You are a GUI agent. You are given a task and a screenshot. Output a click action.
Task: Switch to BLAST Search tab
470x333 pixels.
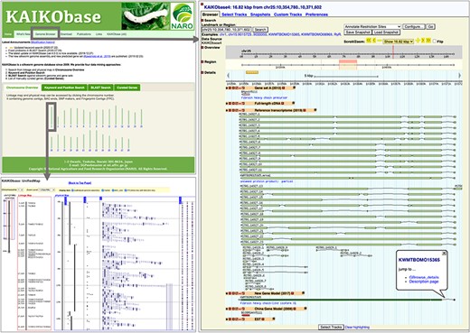pos(100,88)
